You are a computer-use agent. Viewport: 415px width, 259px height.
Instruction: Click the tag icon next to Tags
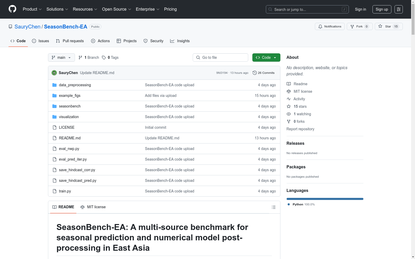click(x=104, y=57)
